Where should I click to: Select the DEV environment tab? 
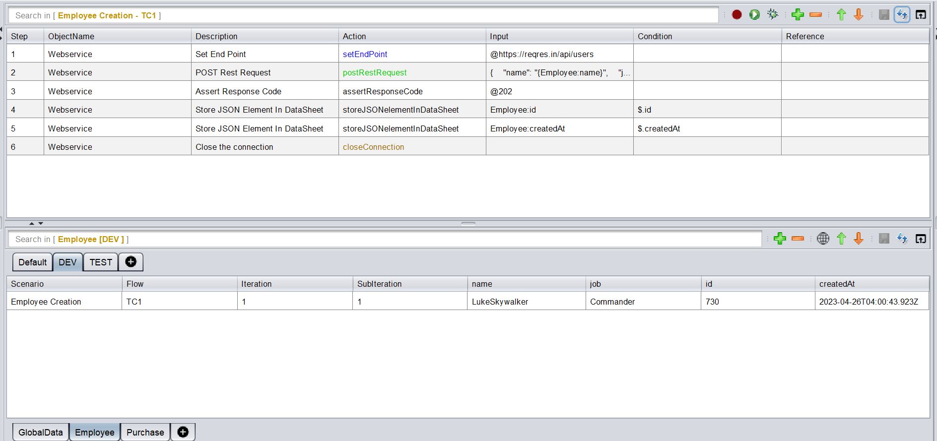(67, 262)
